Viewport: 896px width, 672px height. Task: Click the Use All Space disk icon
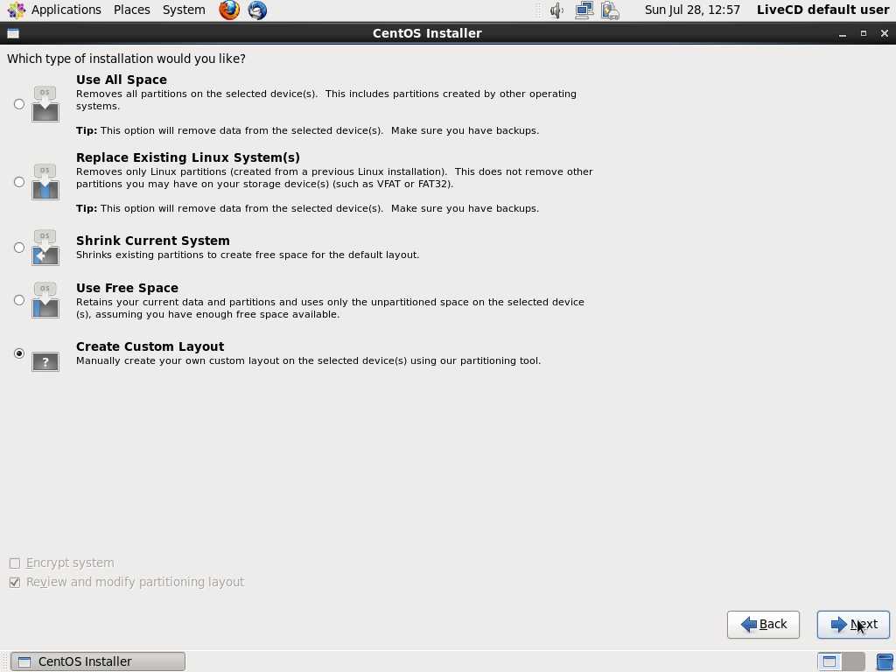point(45,103)
